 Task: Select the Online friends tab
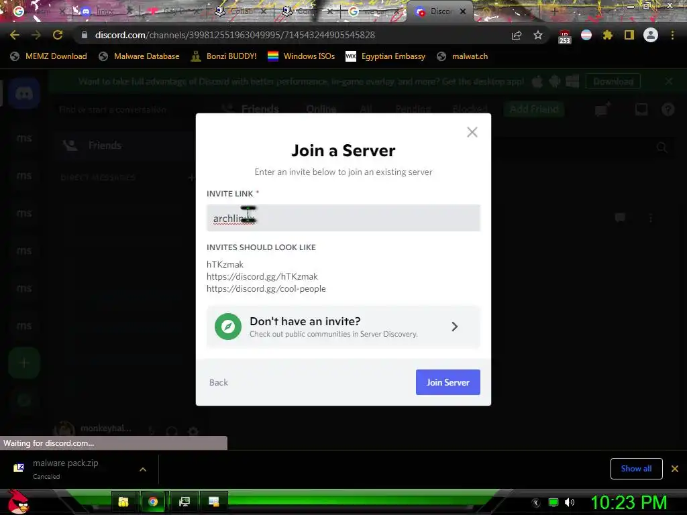(x=321, y=109)
